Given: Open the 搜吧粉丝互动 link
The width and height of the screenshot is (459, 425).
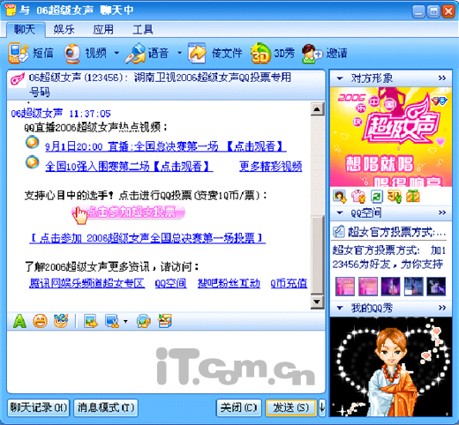Looking at the screenshot, I should [229, 283].
